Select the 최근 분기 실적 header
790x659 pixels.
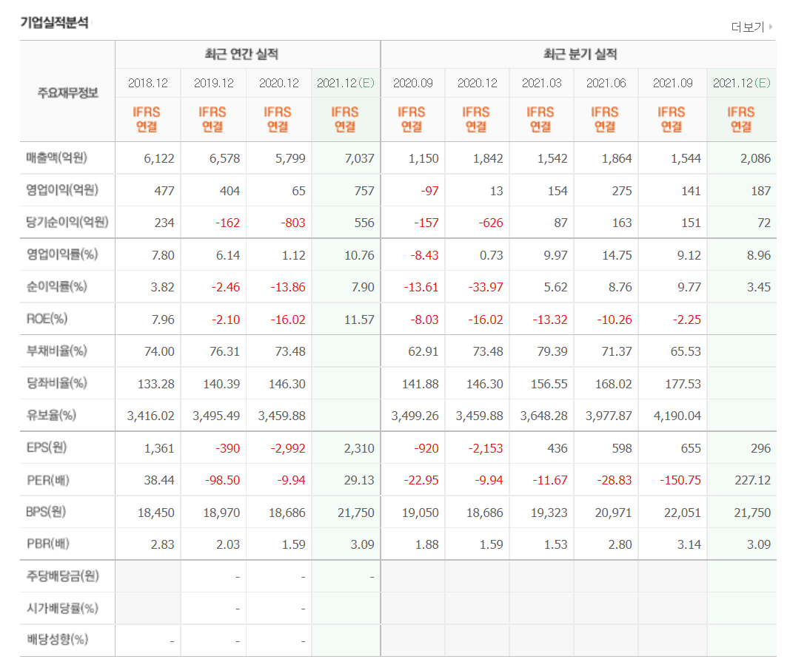(580, 54)
